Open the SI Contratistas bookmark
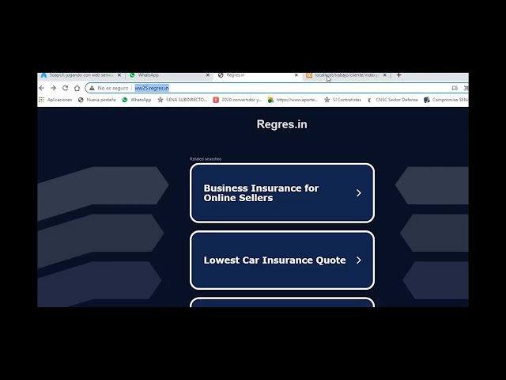506x380 pixels. pyautogui.click(x=342, y=100)
